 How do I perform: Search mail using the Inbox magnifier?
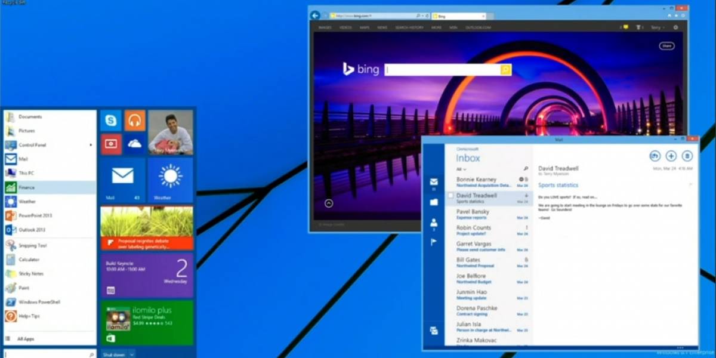(x=526, y=169)
